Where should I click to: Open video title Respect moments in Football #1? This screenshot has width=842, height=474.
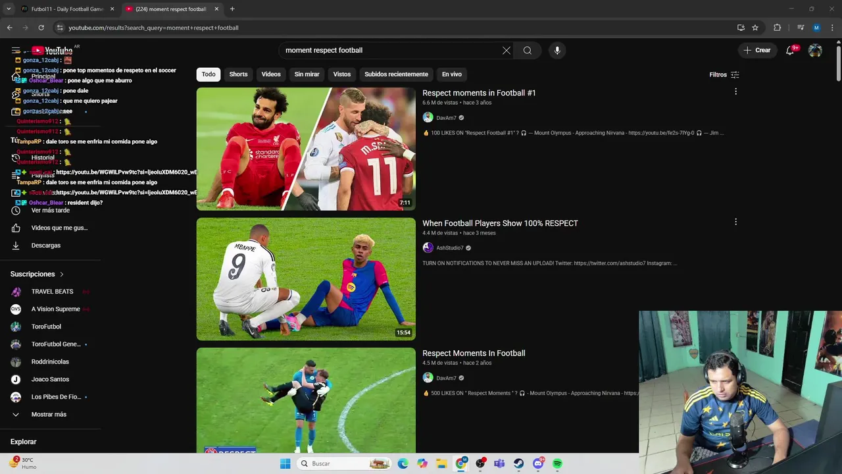click(479, 93)
